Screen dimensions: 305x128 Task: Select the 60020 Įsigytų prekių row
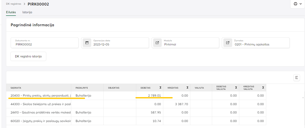41,121
